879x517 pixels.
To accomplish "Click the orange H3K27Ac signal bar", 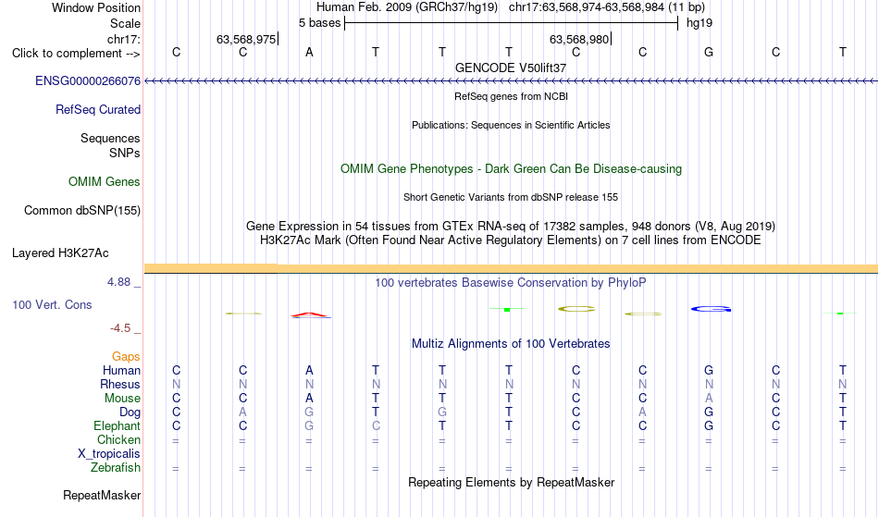I will point(511,269).
